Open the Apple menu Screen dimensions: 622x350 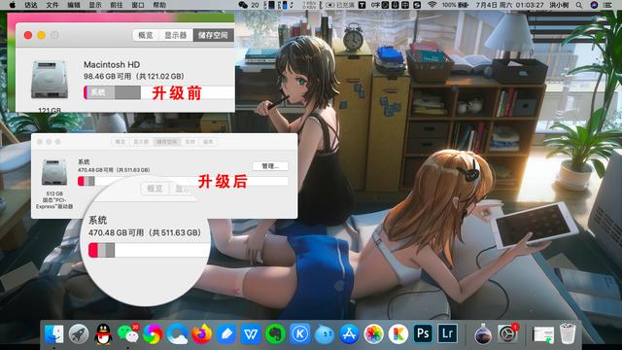click(13, 5)
